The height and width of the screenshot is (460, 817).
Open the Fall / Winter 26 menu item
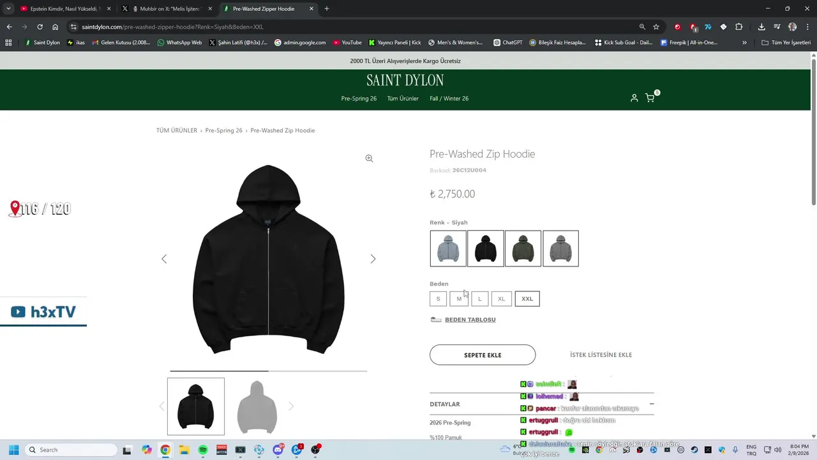coord(449,98)
